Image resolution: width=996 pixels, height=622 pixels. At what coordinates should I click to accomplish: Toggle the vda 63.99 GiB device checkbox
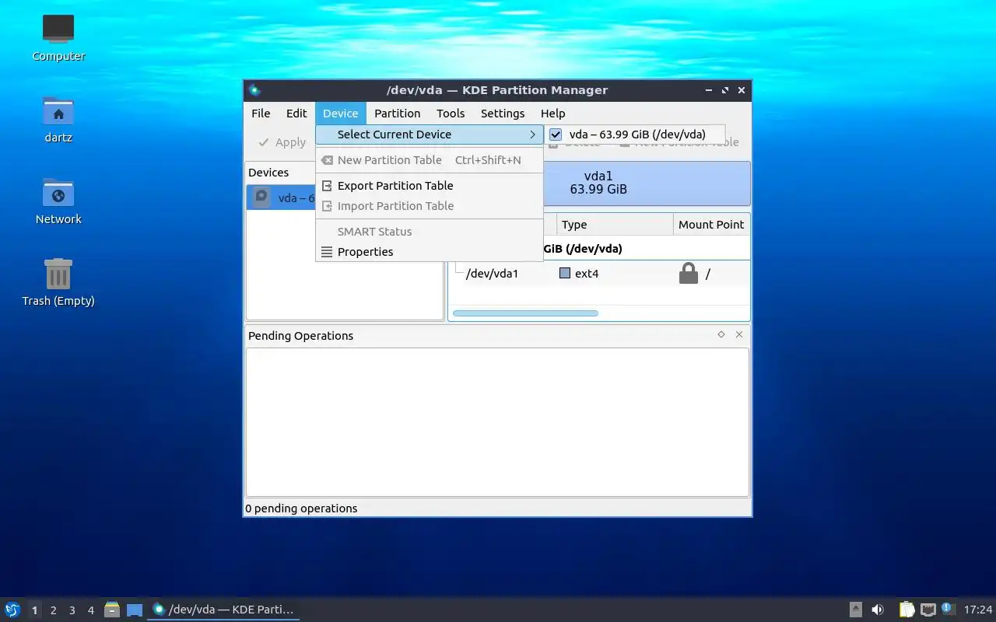pos(556,135)
